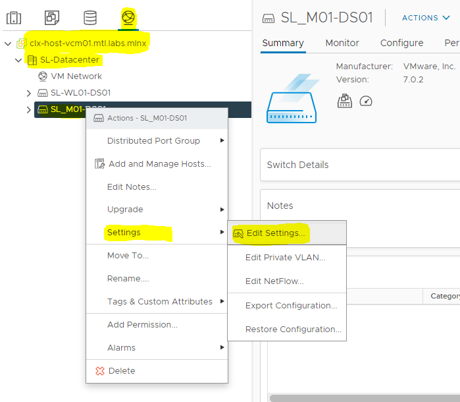Click the health gauge icon under Version
This screenshot has height=402, width=460.
[366, 101]
